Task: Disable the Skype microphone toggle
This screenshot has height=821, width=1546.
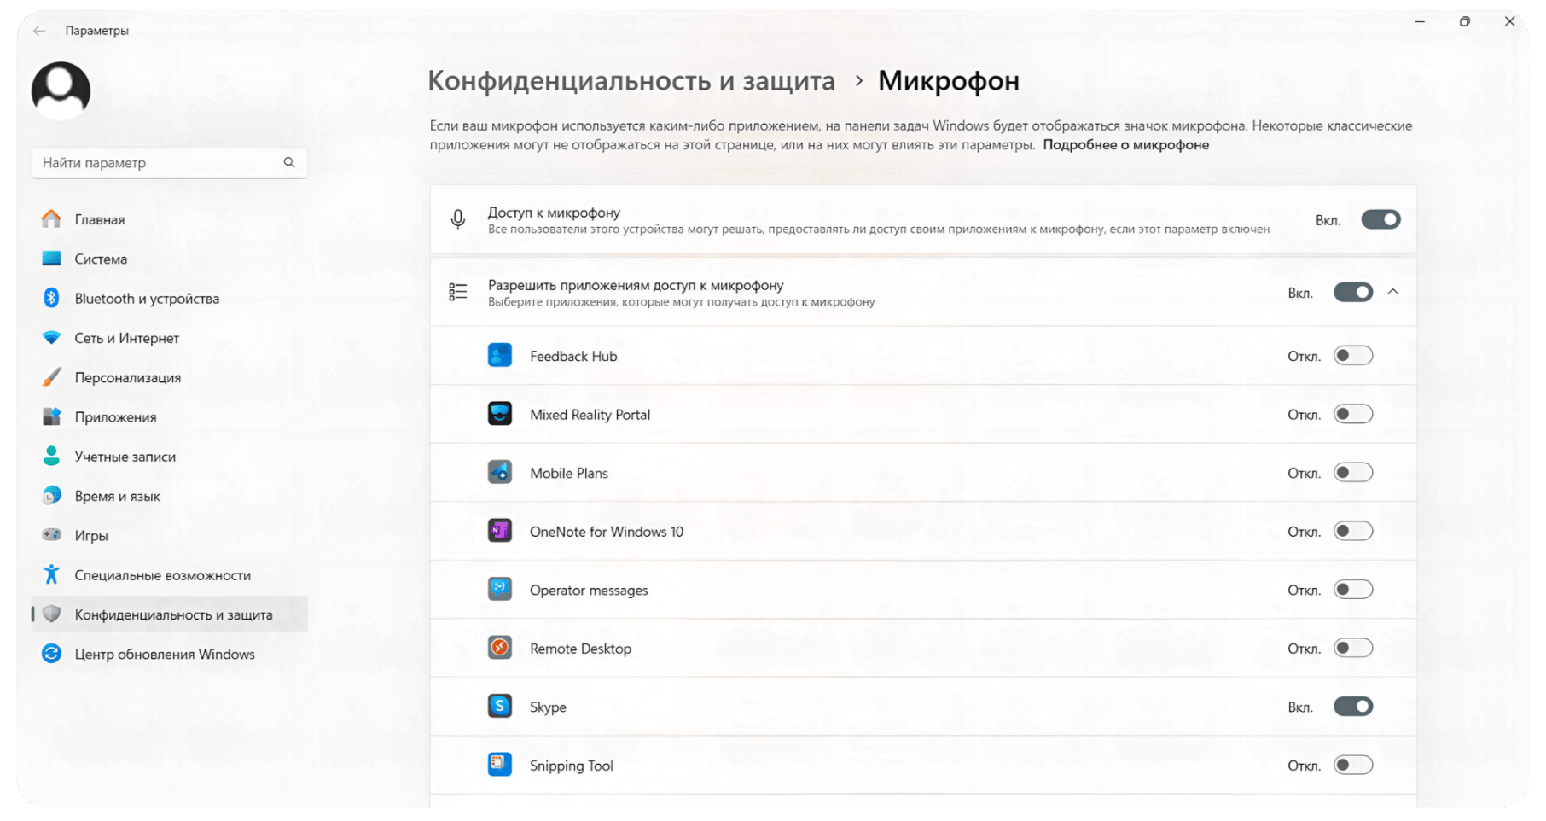Action: [x=1353, y=707]
